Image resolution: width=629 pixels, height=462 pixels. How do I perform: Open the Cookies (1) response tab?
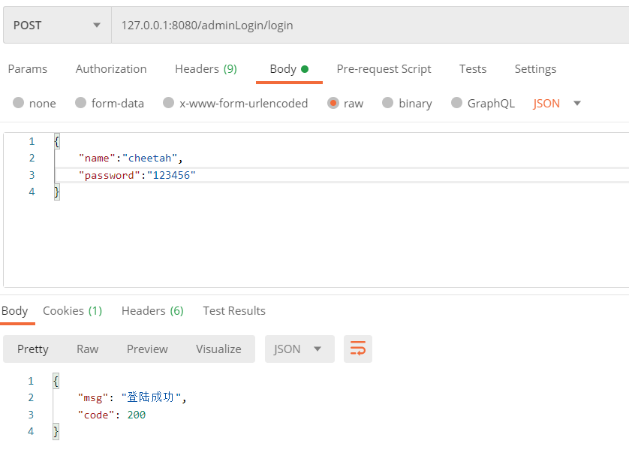[73, 311]
